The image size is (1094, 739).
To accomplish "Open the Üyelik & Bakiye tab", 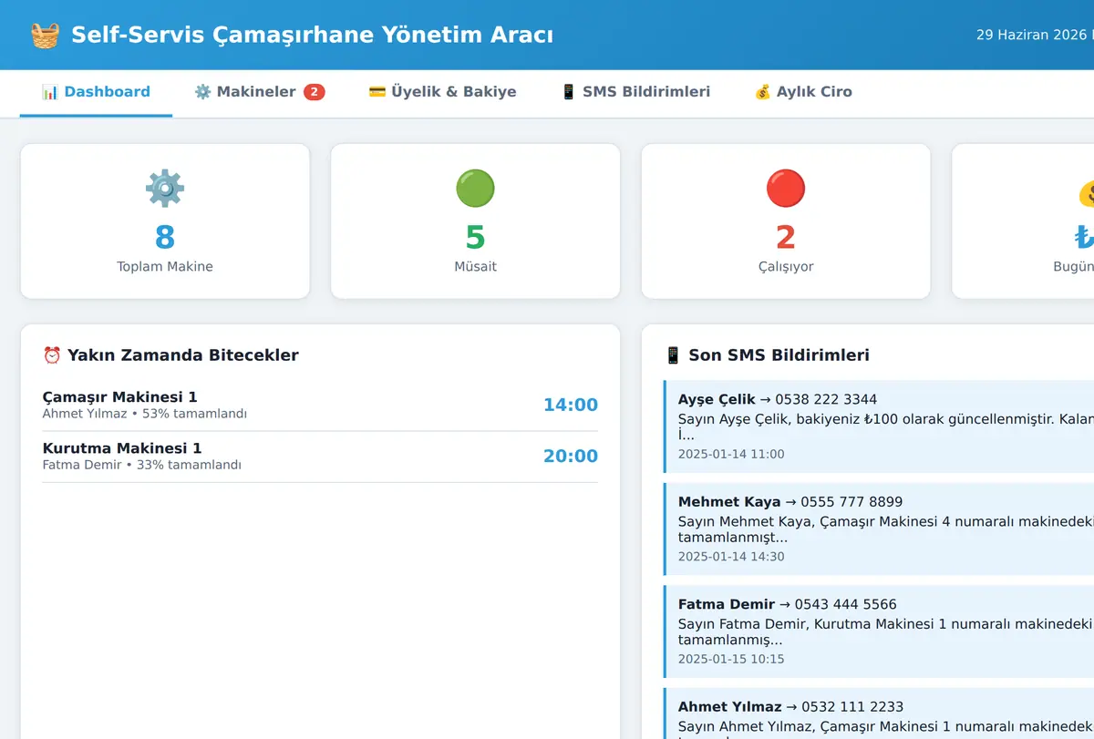I will coord(442,92).
